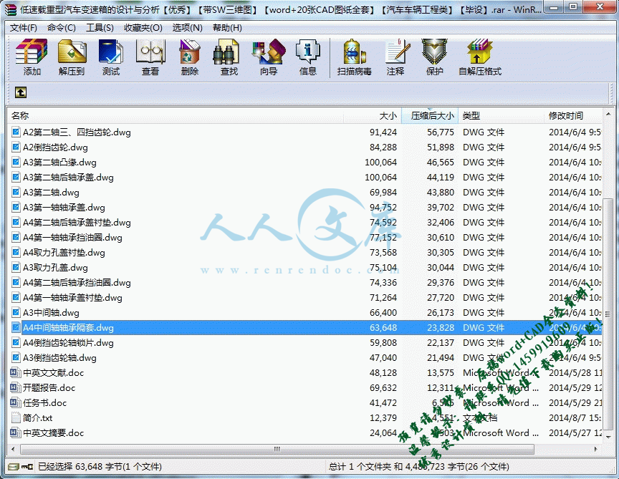This screenshot has height=479, width=619.
Task: Sort by Size (大小) column header
Action: click(x=373, y=115)
